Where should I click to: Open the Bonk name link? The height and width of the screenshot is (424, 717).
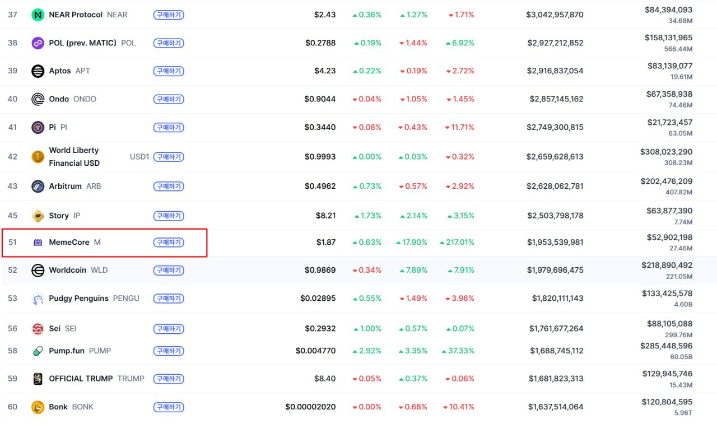click(58, 407)
